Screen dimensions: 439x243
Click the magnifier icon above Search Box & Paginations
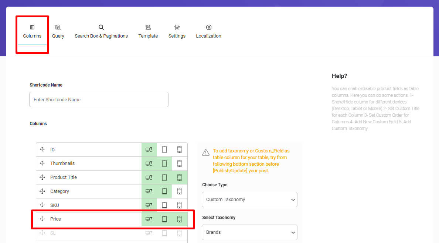click(x=101, y=27)
